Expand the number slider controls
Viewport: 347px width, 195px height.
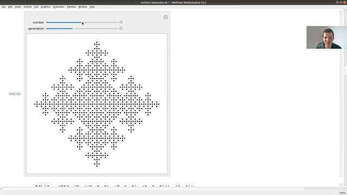[x=121, y=22]
